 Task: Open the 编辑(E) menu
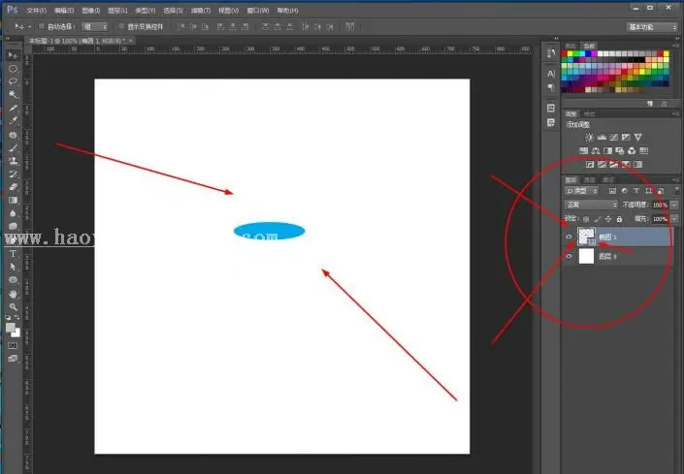(x=64, y=10)
